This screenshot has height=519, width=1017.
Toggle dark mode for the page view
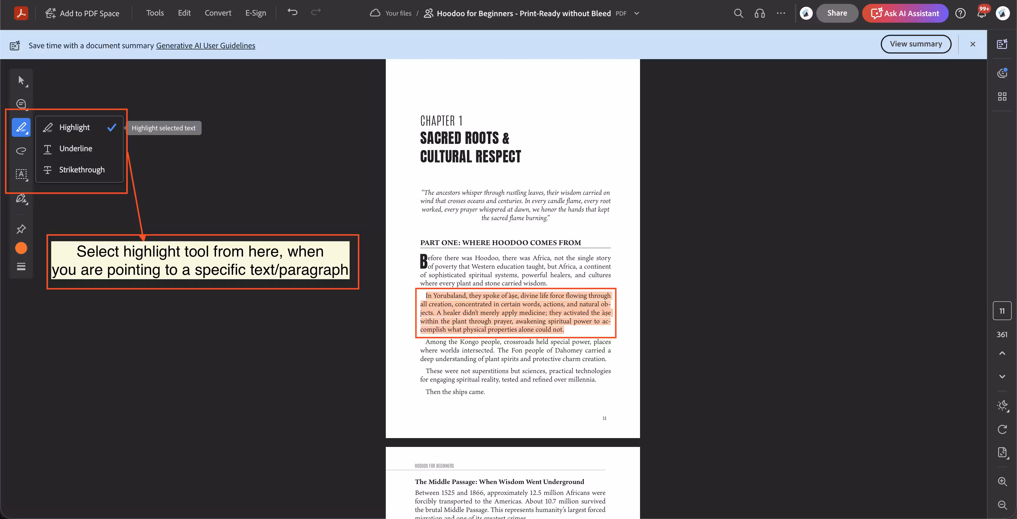tap(1002, 406)
